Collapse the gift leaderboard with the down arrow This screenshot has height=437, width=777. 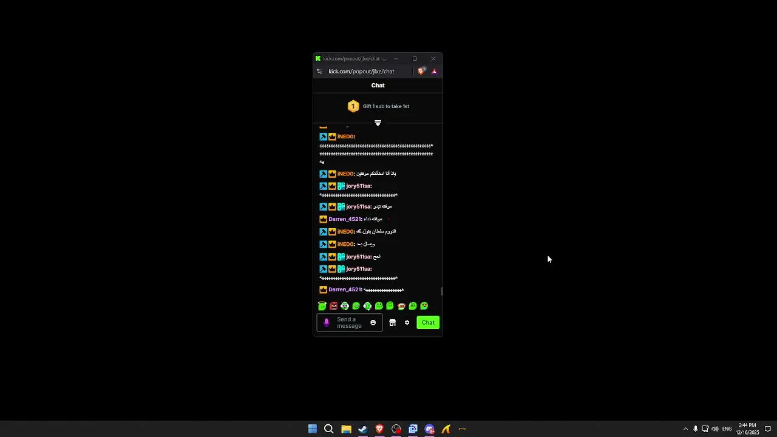pos(378,123)
